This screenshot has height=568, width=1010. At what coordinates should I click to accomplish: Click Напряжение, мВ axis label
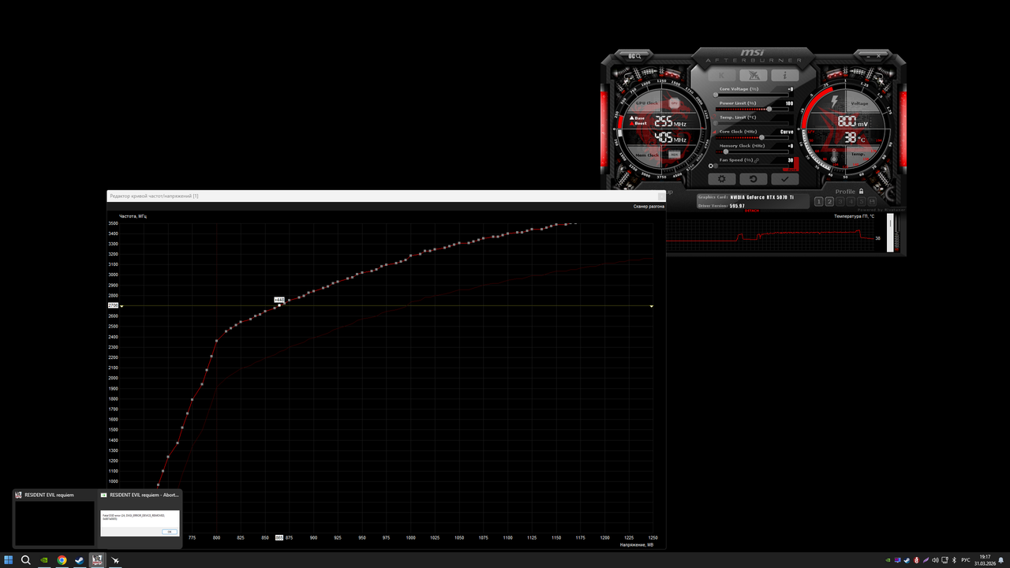[x=637, y=545]
